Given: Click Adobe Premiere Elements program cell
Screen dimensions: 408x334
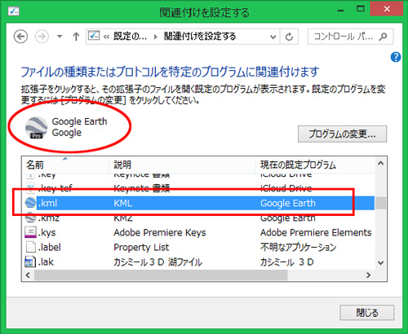Looking at the screenshot, I should 316,233.
